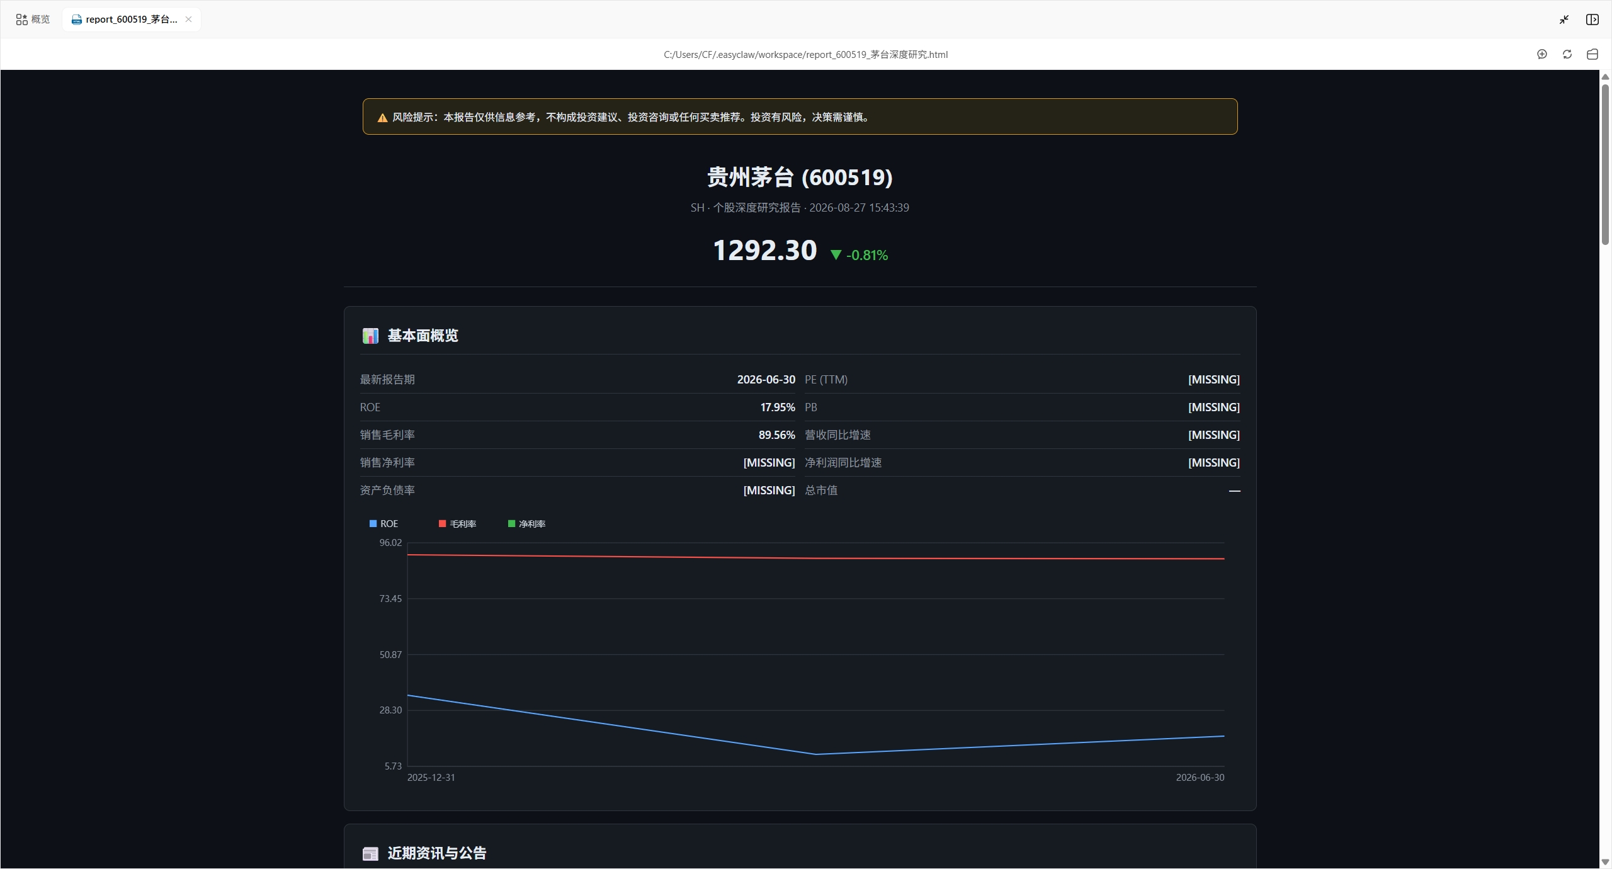1612x869 pixels.
Task: Close the report_600519 tab
Action: tap(188, 20)
